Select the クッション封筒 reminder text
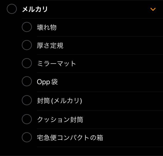The height and width of the screenshot is (156, 163). [60, 120]
